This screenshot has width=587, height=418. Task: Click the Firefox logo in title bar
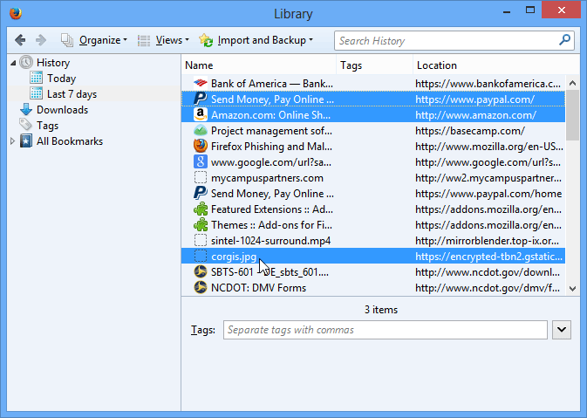pyautogui.click(x=16, y=13)
